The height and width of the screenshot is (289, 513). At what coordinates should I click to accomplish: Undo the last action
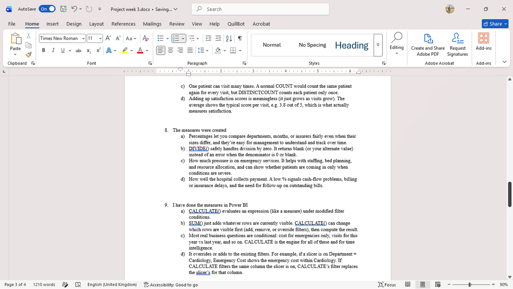(x=74, y=9)
